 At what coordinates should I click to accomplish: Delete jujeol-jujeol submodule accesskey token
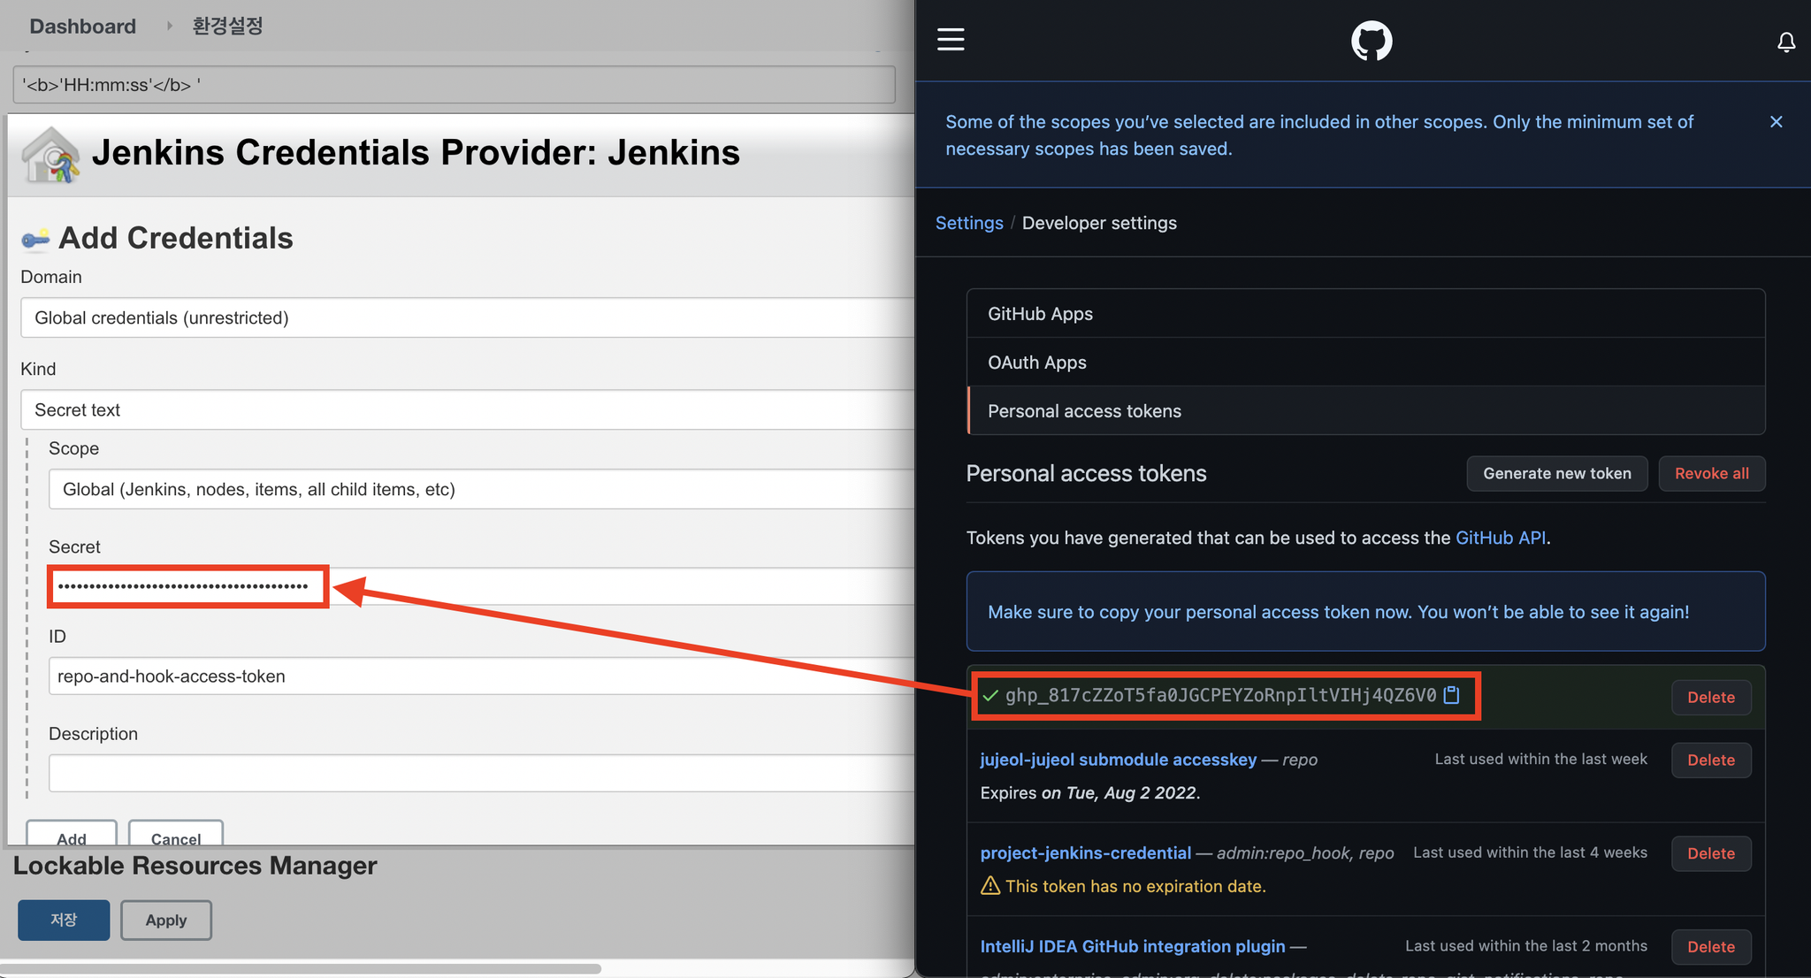[1710, 760]
